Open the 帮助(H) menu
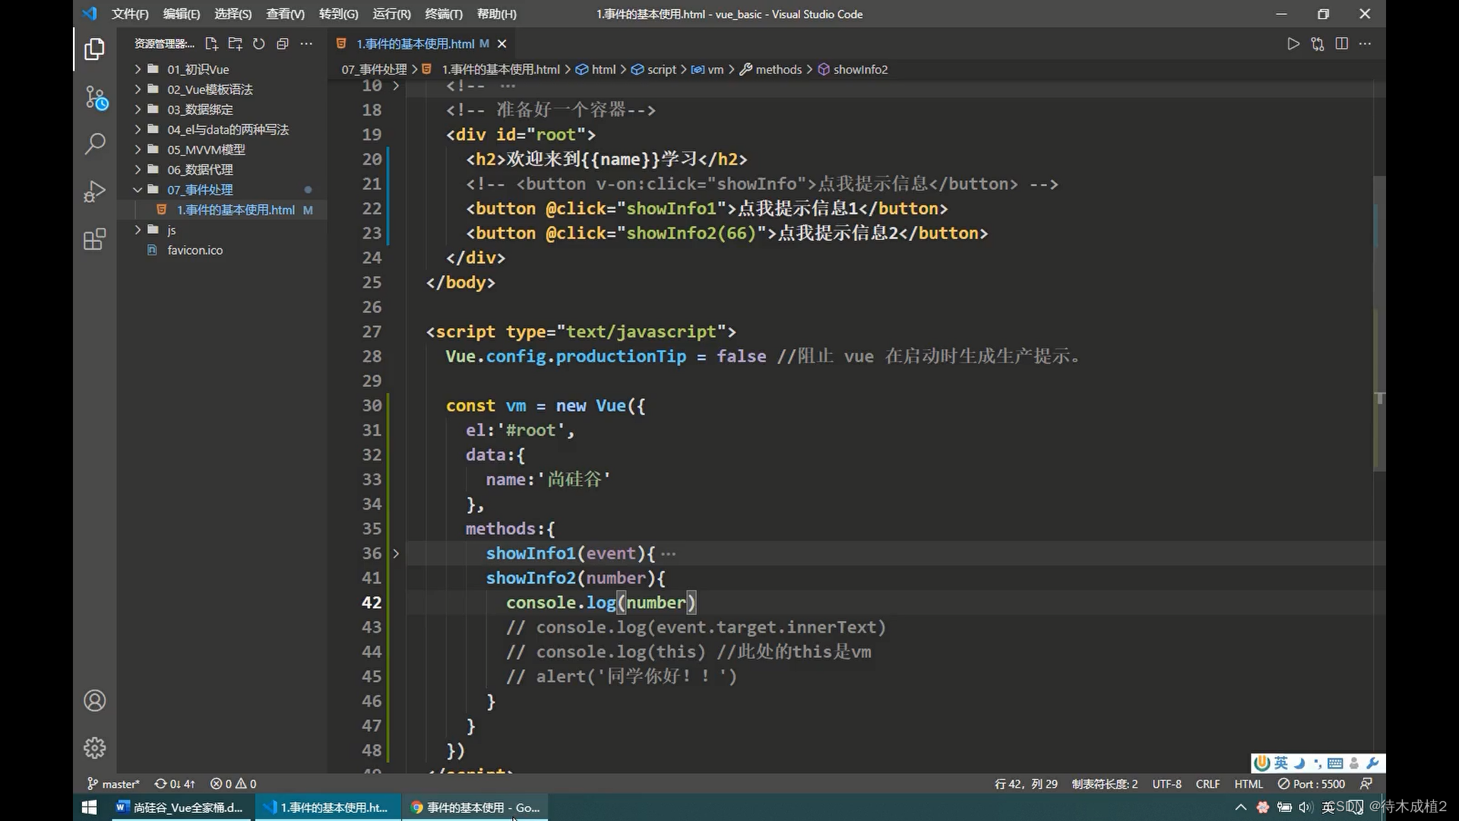The height and width of the screenshot is (821, 1459). pyautogui.click(x=496, y=14)
